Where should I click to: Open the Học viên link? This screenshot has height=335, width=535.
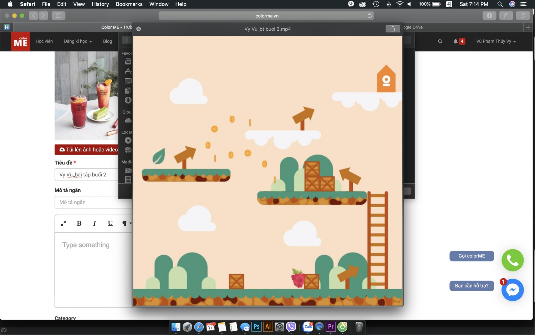click(x=44, y=41)
